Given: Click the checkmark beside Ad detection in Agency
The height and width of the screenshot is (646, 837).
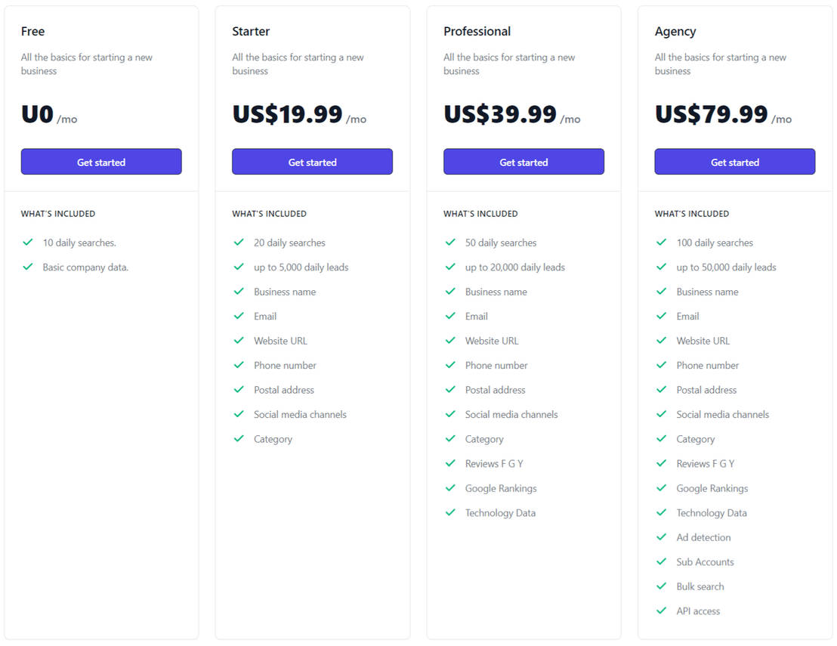Looking at the screenshot, I should (662, 537).
